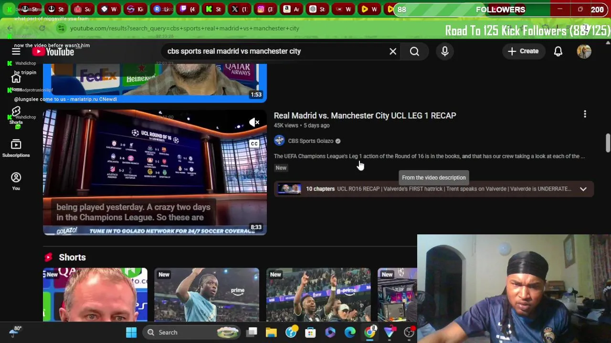Click the video description snippet text

429,156
